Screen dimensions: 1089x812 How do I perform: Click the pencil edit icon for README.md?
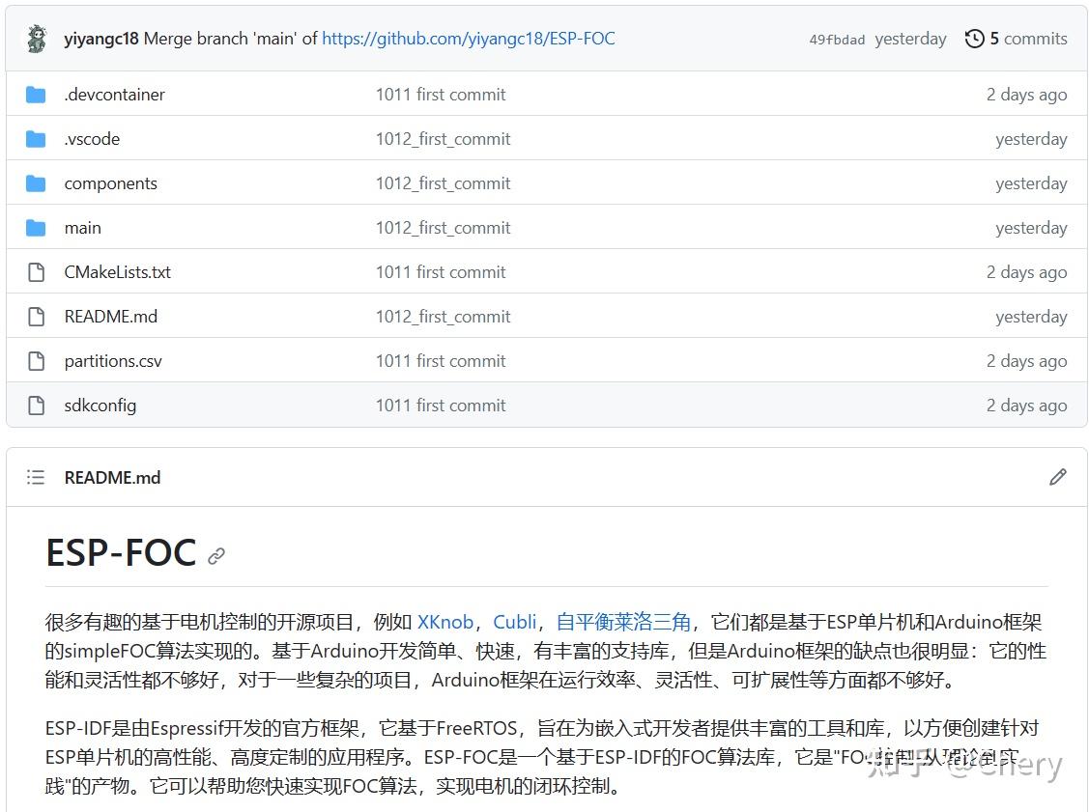pyautogui.click(x=1058, y=477)
